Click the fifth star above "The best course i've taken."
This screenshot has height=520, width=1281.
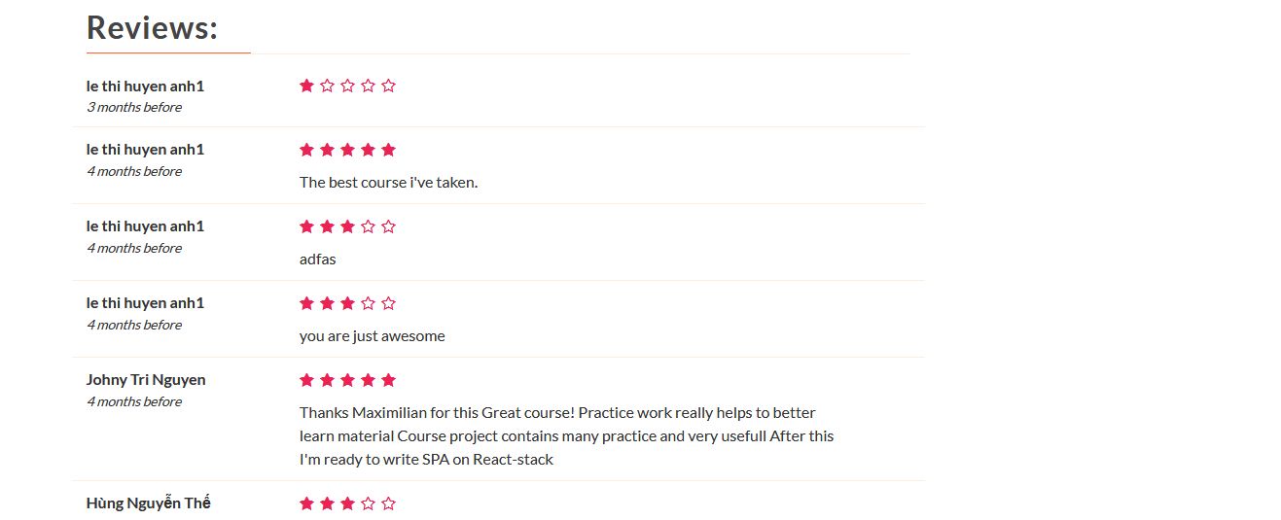pyautogui.click(x=389, y=150)
